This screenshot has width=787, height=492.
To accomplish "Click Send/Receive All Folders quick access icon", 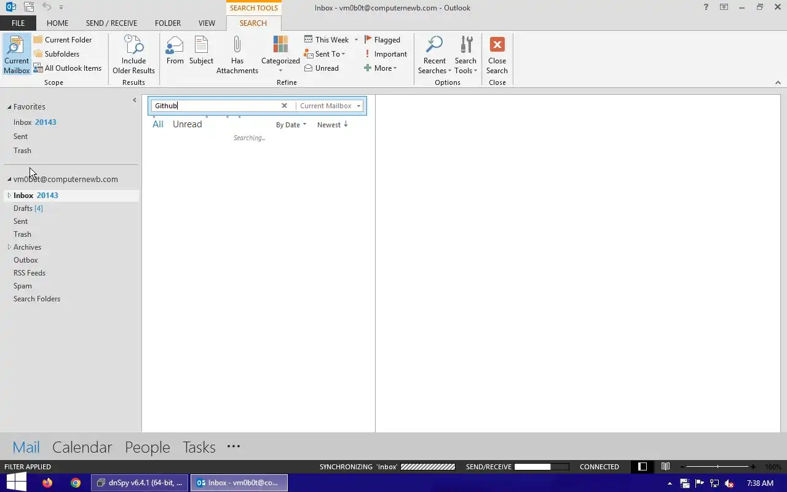I will coord(29,7).
